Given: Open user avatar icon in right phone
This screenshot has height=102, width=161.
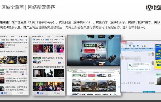Looking at the screenshot, I should 34,40.
